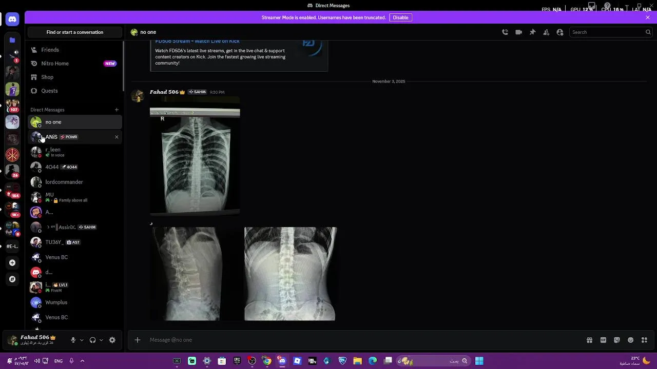The image size is (657, 369).
Task: Open the message attachment plus button
Action: 137,340
